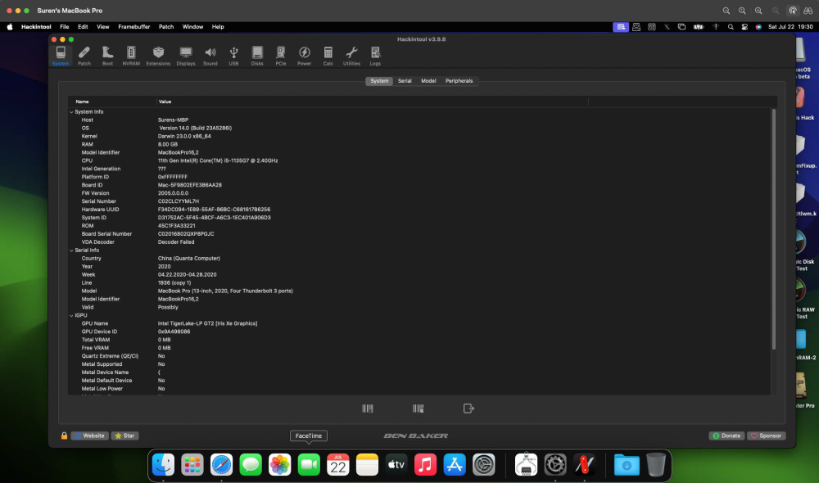The width and height of the screenshot is (819, 483).
Task: Open the Boot toolbar section
Action: click(107, 56)
